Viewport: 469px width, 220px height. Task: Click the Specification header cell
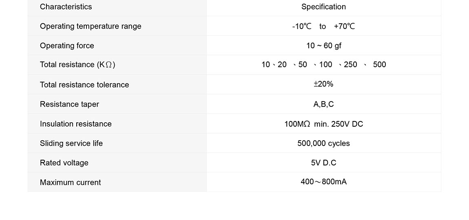point(323,7)
